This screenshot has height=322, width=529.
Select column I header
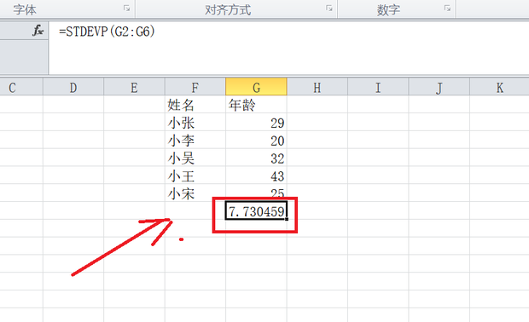pyautogui.click(x=378, y=88)
